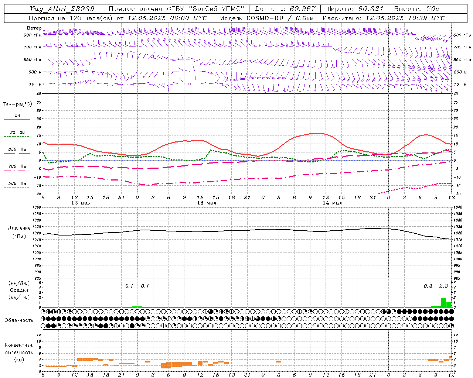Click the "(мм/3ч.)" precipitation unit
Viewport: 473px width, 378px height.
19,283
